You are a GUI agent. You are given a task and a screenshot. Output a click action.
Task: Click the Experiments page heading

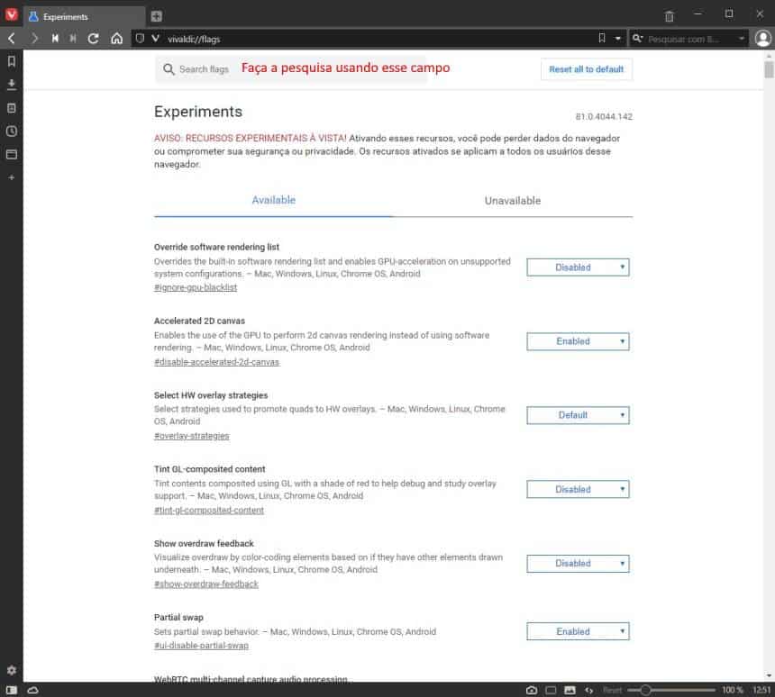tap(198, 112)
